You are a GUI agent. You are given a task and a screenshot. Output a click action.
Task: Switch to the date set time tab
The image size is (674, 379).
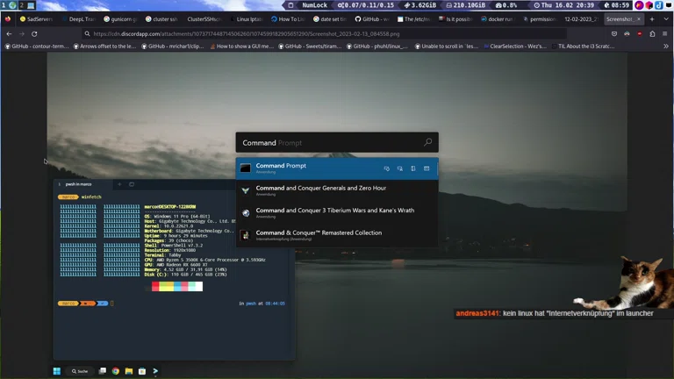pyautogui.click(x=329, y=19)
